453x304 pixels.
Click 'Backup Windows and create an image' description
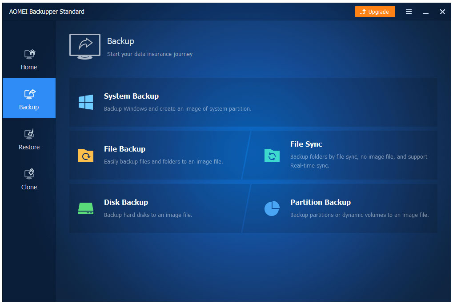click(178, 109)
